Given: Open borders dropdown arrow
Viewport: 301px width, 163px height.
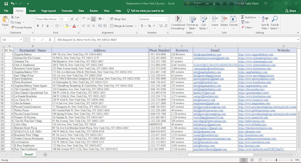Looking at the screenshot, I should coord(61,26).
